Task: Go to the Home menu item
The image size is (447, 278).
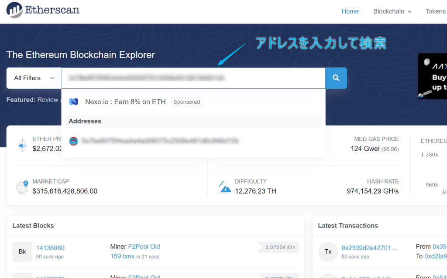Action: tap(350, 11)
